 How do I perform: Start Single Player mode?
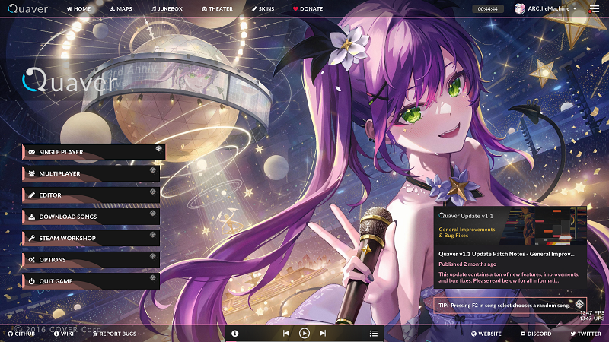click(94, 152)
